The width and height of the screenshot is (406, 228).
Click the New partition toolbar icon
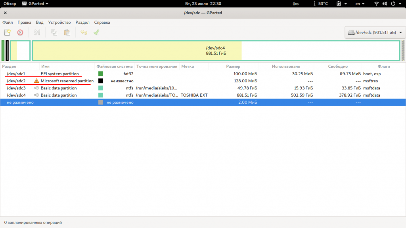coord(7,32)
